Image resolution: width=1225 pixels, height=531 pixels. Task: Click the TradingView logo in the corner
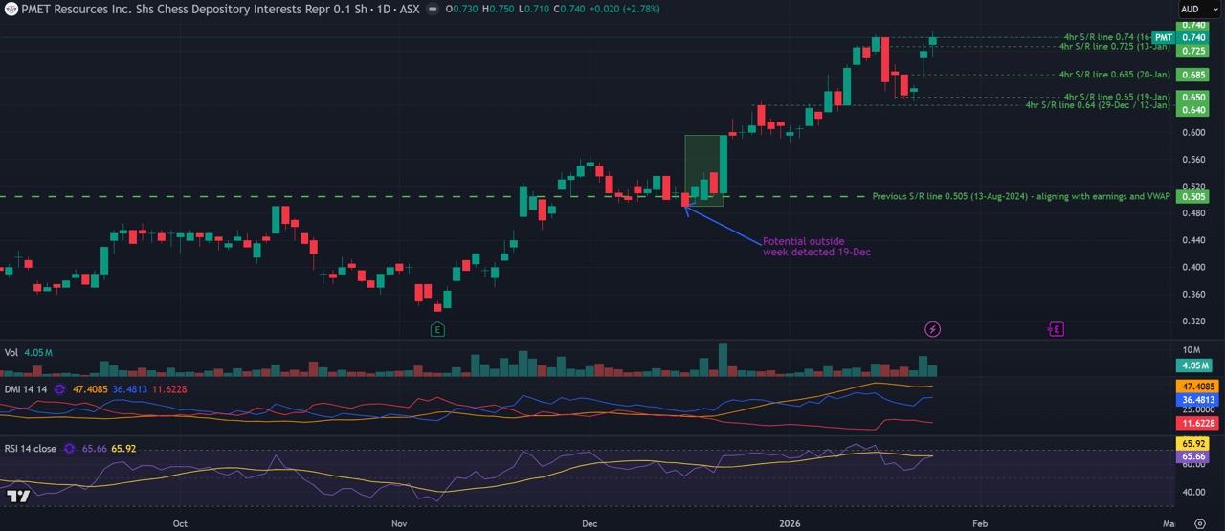point(16,496)
